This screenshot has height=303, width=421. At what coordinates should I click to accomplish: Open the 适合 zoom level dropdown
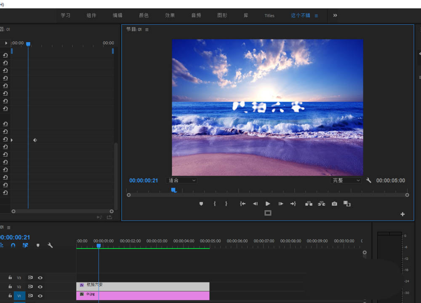click(x=181, y=180)
